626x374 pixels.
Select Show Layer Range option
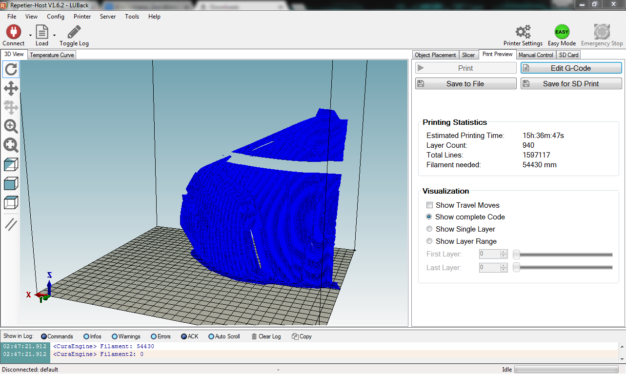pos(429,241)
